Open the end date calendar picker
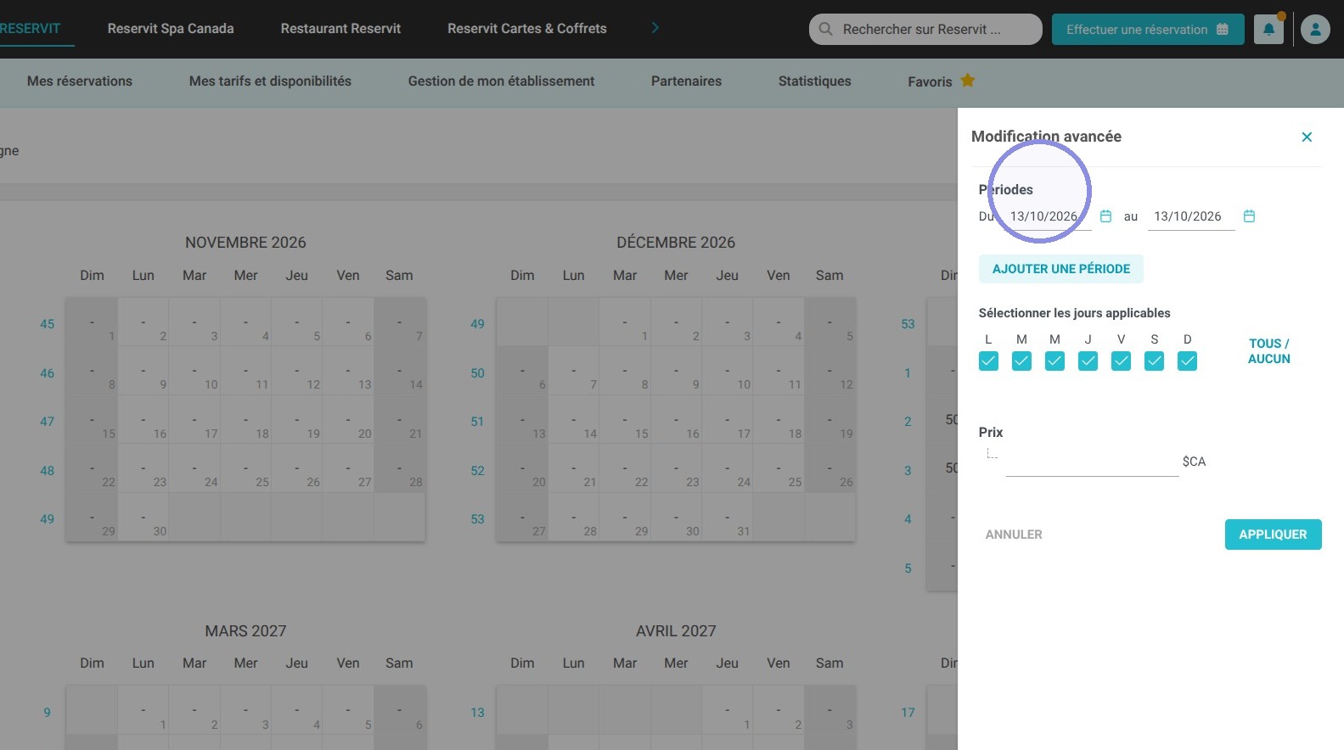 coord(1249,216)
